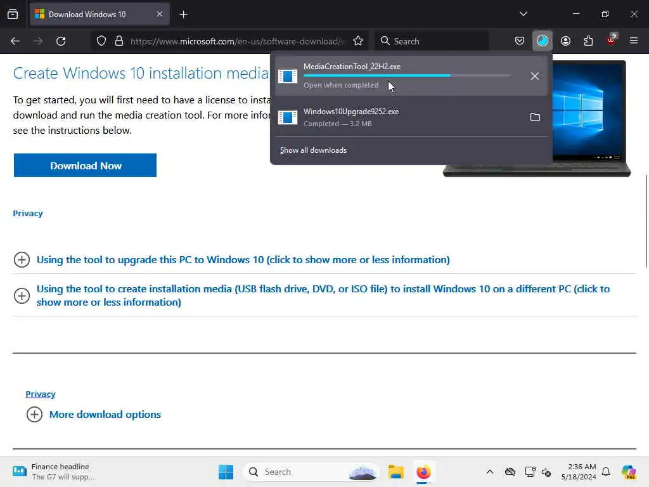Focus the Firefox toolbar Search box

pyautogui.click(x=432, y=41)
